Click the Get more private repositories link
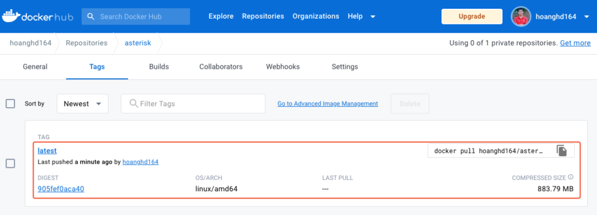This screenshot has width=597, height=215. tap(575, 43)
